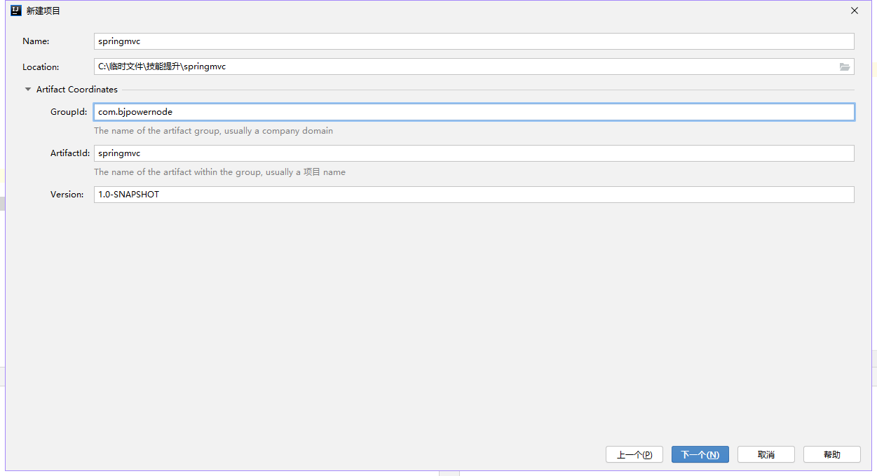
Task: Click the 上一个(P) previous button
Action: [x=634, y=454]
